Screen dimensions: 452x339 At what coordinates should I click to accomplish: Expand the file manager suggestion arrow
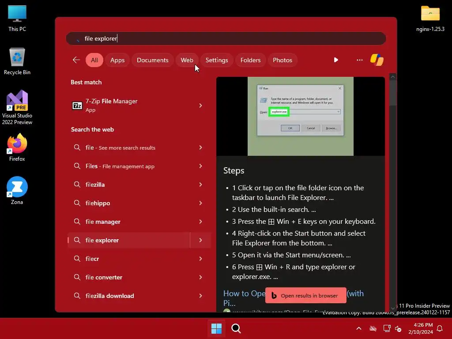[x=201, y=222]
